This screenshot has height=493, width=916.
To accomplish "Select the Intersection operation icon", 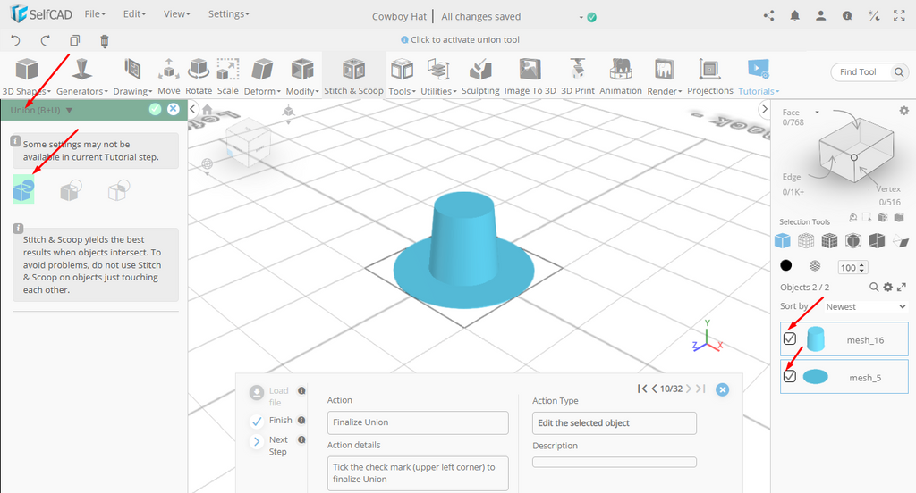I will pyautogui.click(x=119, y=189).
